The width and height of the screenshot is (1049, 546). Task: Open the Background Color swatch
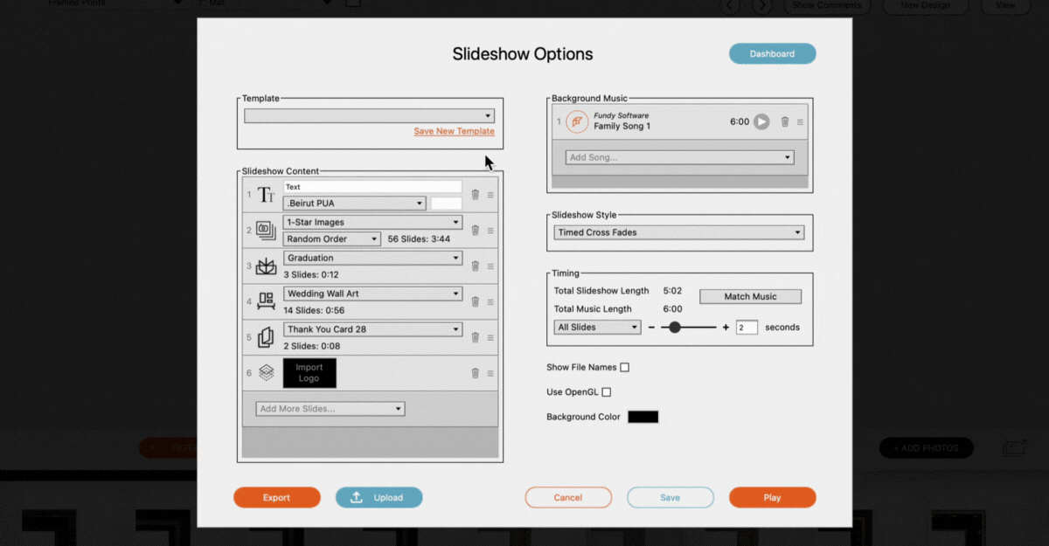coord(643,417)
